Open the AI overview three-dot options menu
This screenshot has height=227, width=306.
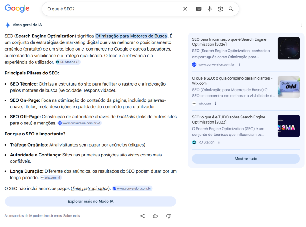302,25
